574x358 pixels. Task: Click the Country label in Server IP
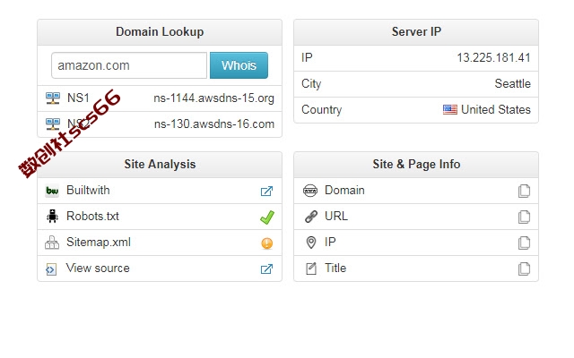(x=321, y=109)
